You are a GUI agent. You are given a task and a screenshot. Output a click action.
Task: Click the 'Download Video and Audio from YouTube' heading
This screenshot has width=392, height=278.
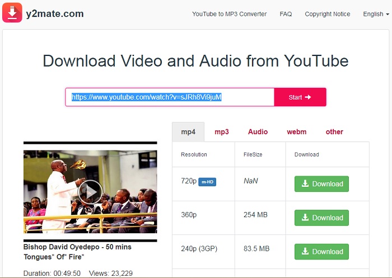click(x=195, y=61)
